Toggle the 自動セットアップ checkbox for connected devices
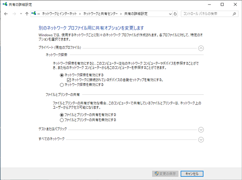The image size is (242, 180). coord(69,80)
